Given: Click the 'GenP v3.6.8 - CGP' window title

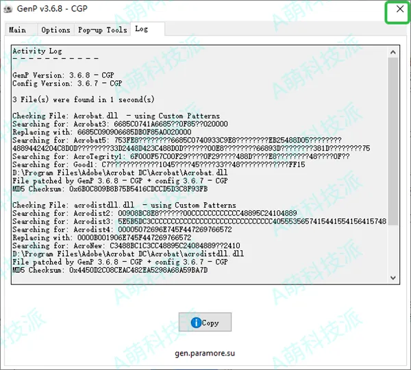Looking at the screenshot, I should click(x=52, y=9).
